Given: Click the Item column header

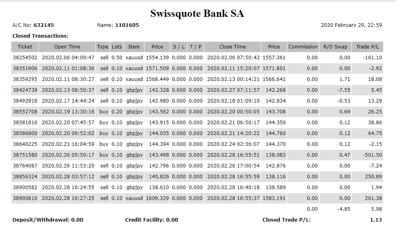Looking at the screenshot, I should coord(134,47).
